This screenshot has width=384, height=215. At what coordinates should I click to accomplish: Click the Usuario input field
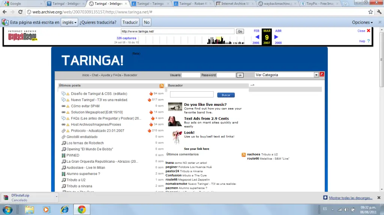click(191, 75)
